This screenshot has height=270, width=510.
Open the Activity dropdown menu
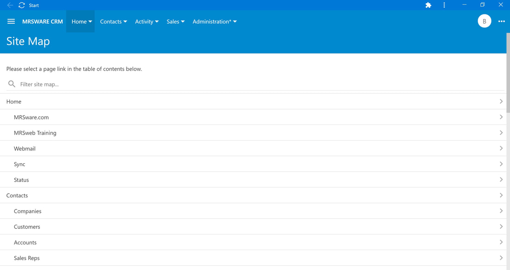coord(147,21)
